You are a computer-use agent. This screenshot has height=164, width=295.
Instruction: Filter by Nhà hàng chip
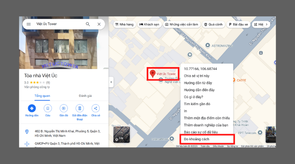[125, 25]
